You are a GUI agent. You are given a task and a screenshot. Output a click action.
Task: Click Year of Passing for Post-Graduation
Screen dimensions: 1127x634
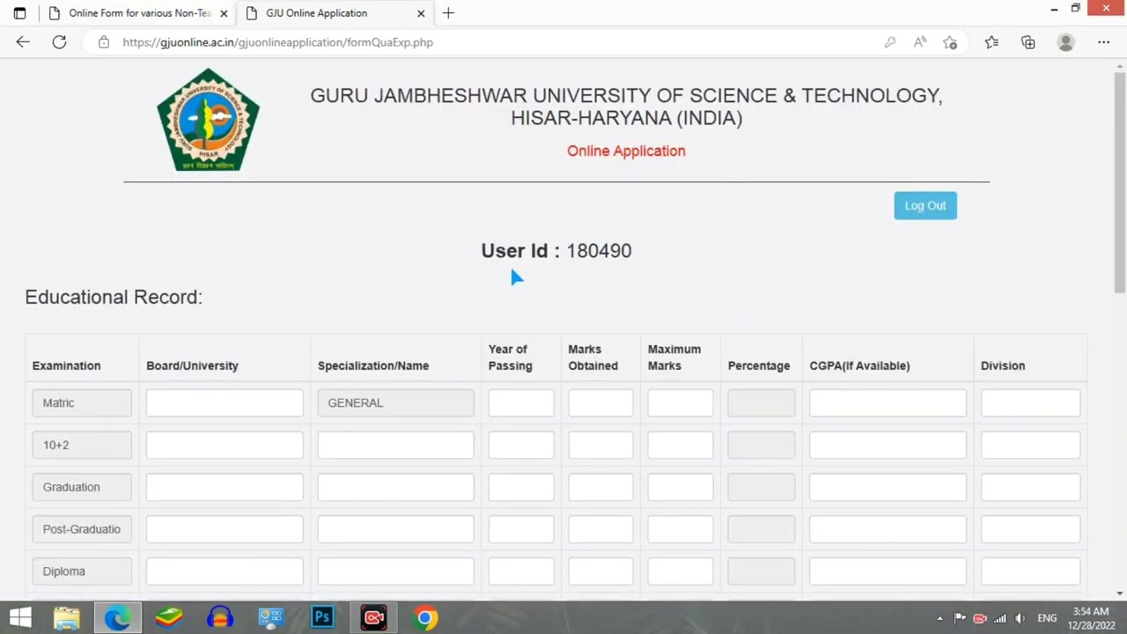[521, 529]
